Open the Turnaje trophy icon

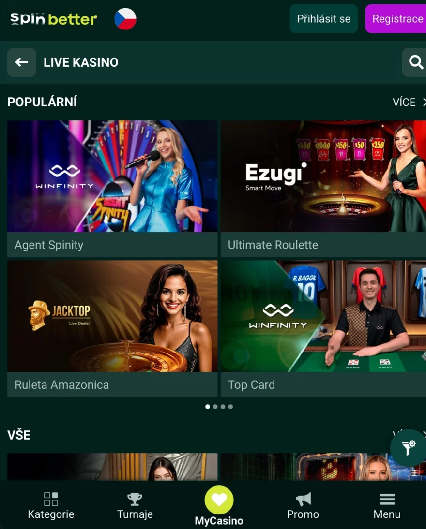(135, 499)
